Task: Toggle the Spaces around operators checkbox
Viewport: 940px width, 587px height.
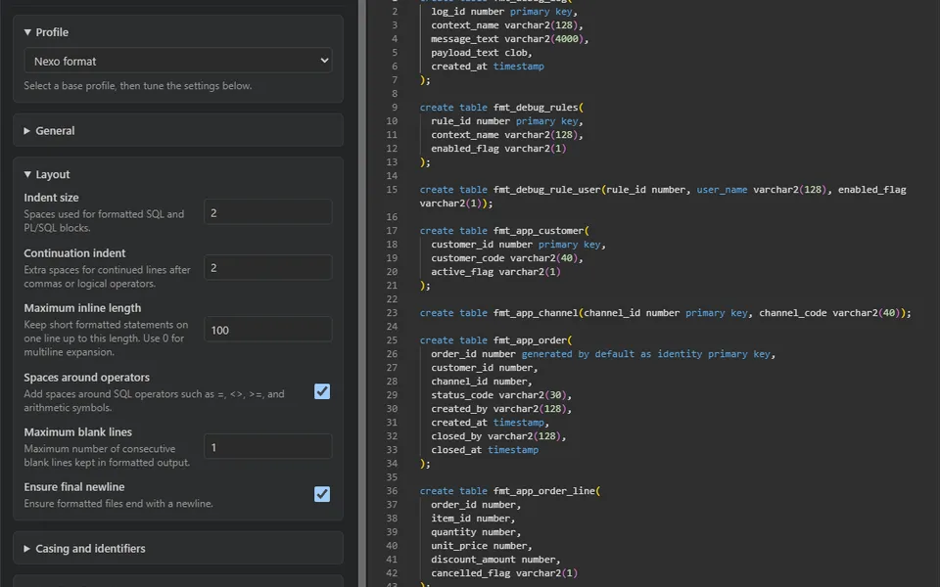Action: 322,391
